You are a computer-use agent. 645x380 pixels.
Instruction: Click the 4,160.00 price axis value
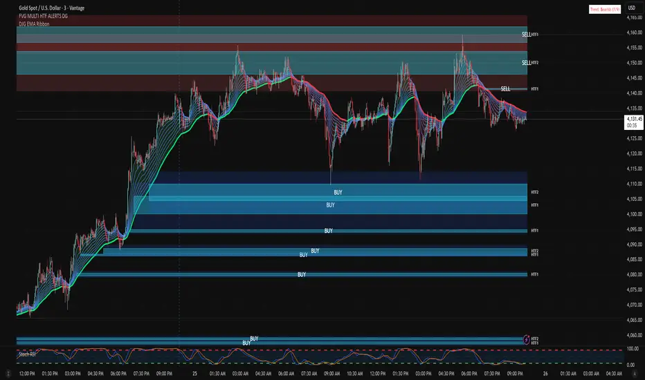point(634,32)
